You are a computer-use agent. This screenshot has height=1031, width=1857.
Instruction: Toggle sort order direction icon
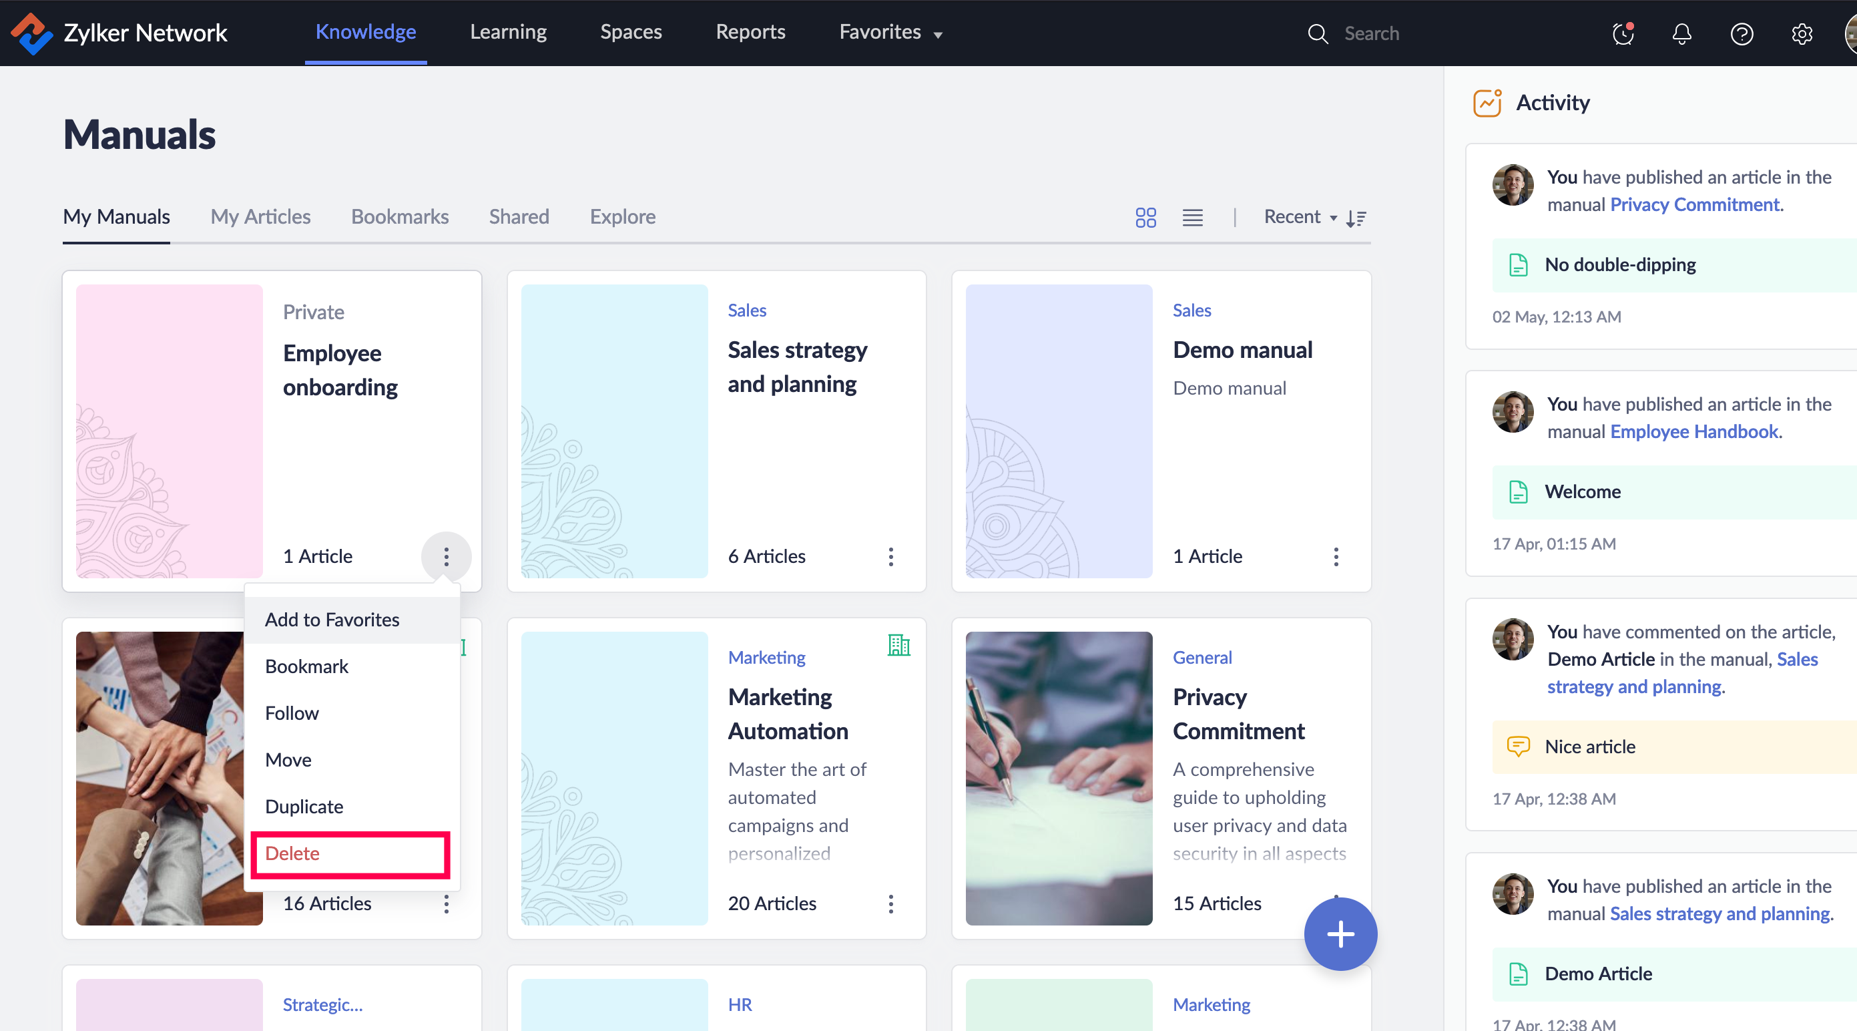point(1356,218)
